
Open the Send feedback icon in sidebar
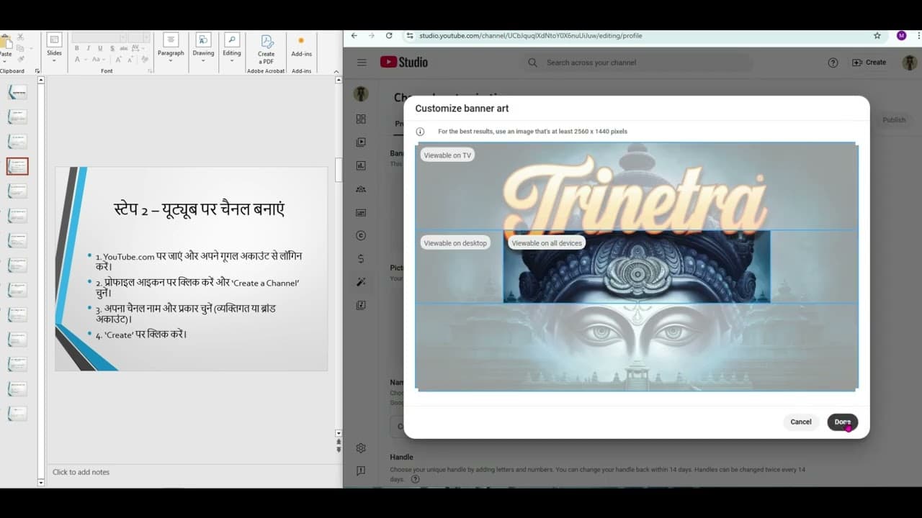point(361,471)
